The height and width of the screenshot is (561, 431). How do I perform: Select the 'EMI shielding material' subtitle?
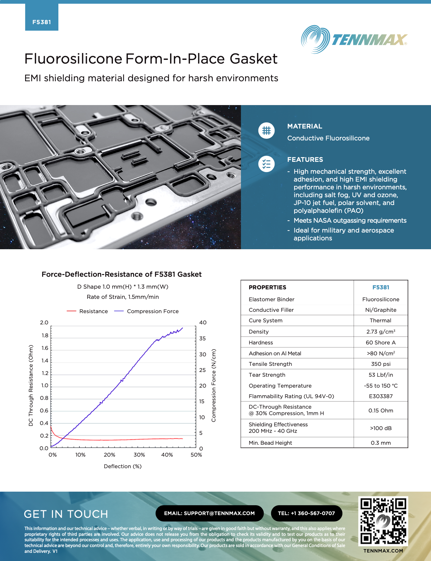(151, 78)
